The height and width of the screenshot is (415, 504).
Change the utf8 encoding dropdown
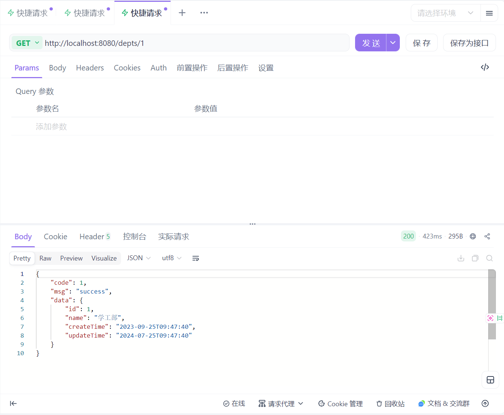pyautogui.click(x=172, y=258)
